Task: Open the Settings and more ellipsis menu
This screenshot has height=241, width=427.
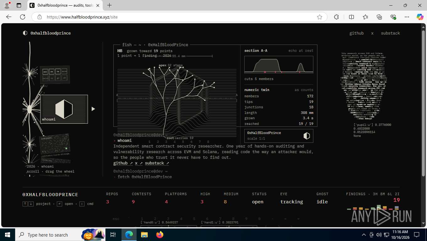Action: [x=407, y=17]
